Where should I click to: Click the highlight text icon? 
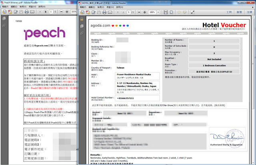click(x=185, y=12)
